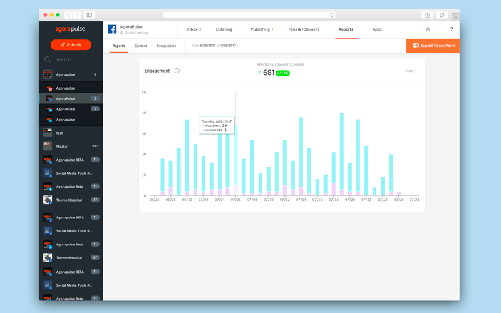Click the Engagement panel title
This screenshot has height=313, width=501.
click(x=157, y=71)
